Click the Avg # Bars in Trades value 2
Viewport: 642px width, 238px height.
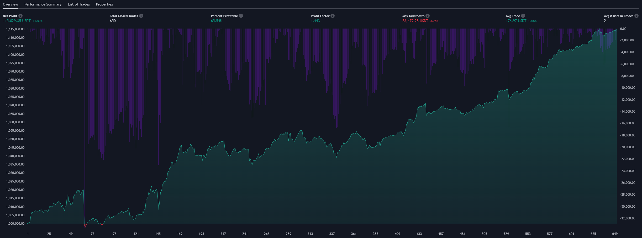[x=605, y=21]
